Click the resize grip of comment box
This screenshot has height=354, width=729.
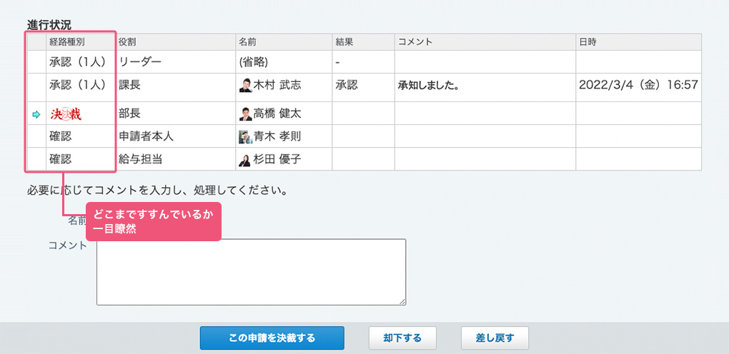[402, 302]
